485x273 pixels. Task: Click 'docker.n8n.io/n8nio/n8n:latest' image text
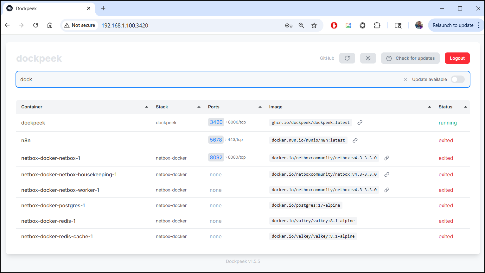coord(308,140)
